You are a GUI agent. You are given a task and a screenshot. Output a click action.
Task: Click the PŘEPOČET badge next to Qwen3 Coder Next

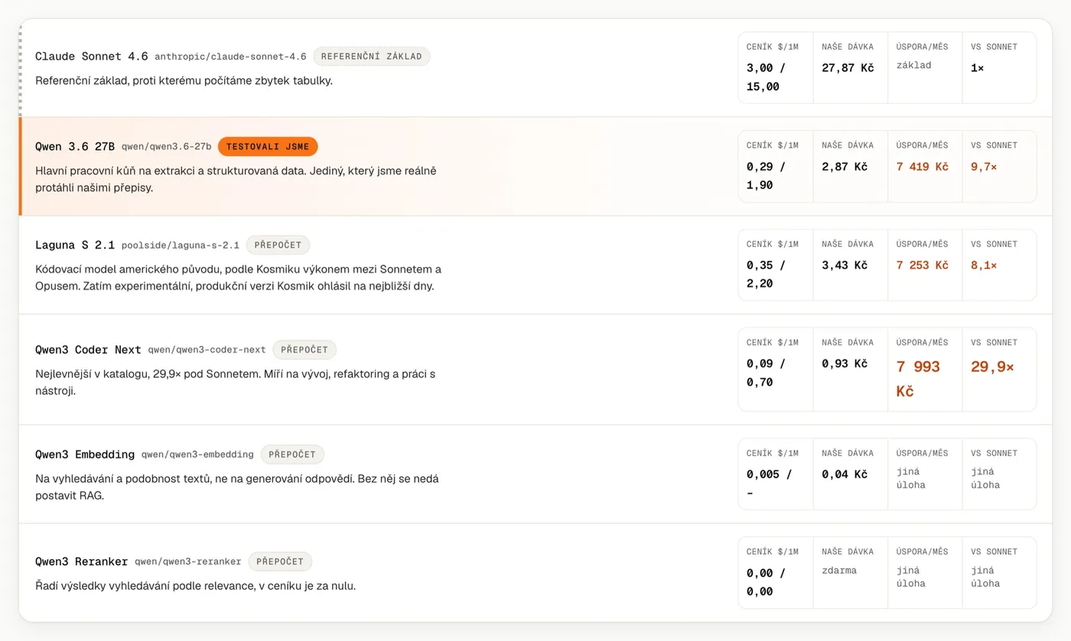click(x=304, y=350)
